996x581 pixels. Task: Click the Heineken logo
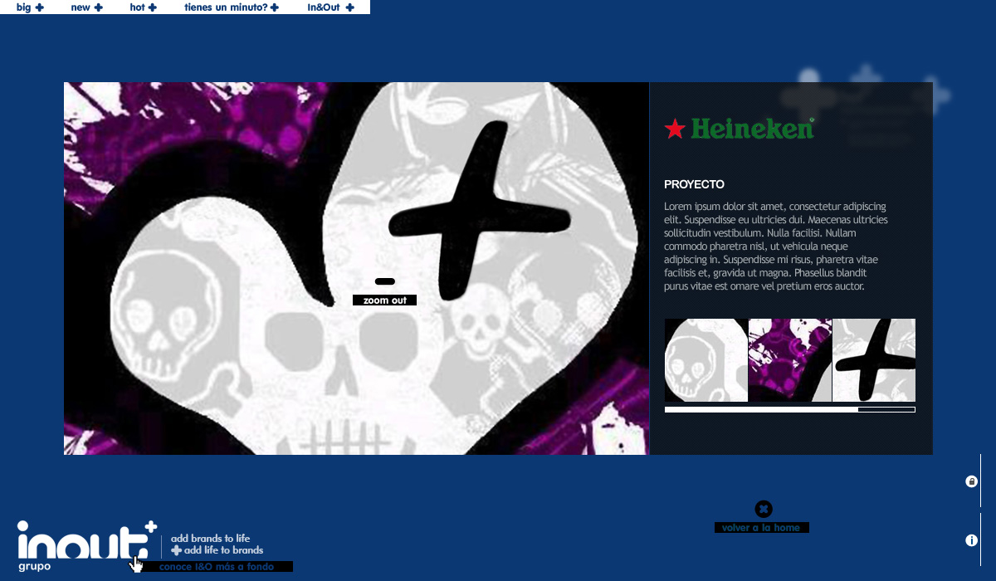[x=740, y=128]
